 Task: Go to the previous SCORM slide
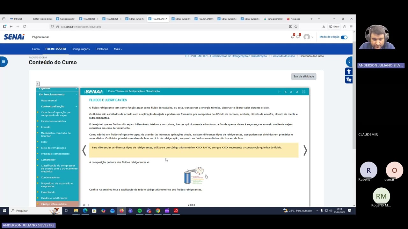(84, 150)
